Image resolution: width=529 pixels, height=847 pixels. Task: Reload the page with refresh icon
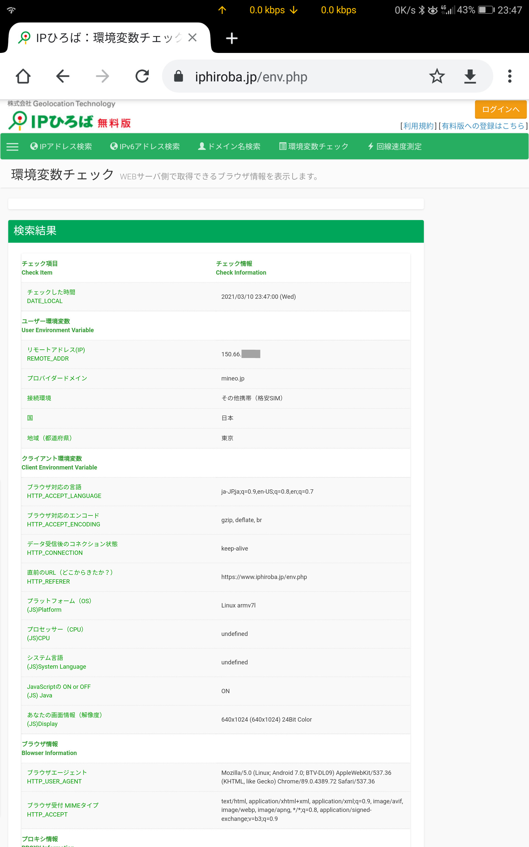(x=142, y=76)
